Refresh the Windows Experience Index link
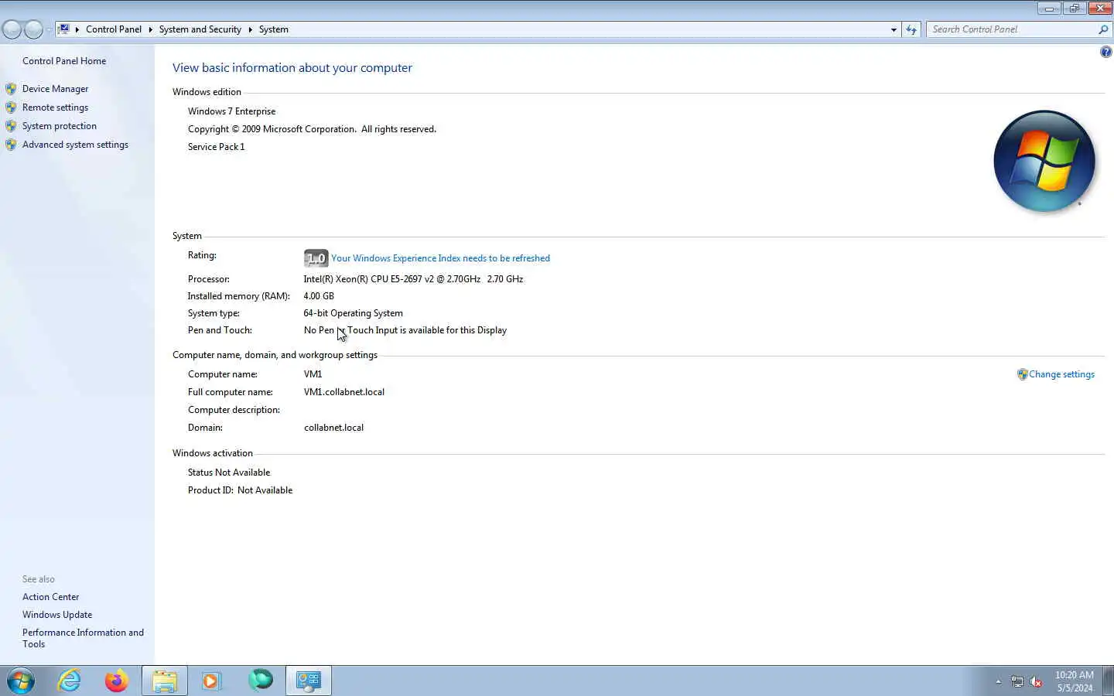The height and width of the screenshot is (696, 1114). [x=440, y=258]
